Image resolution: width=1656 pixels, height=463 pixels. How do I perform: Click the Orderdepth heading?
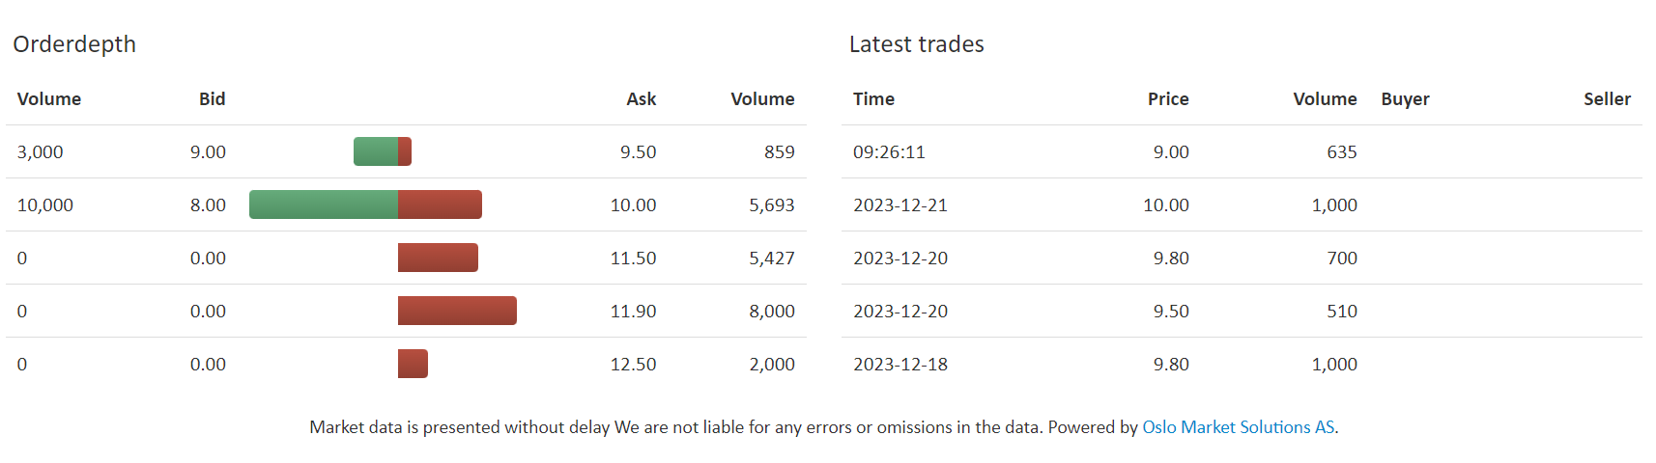[74, 44]
